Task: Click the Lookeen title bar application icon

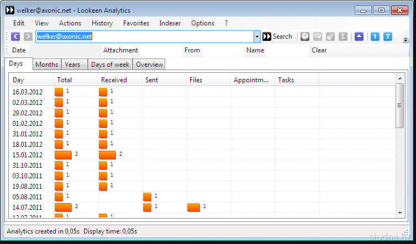Action: pyautogui.click(x=10, y=10)
